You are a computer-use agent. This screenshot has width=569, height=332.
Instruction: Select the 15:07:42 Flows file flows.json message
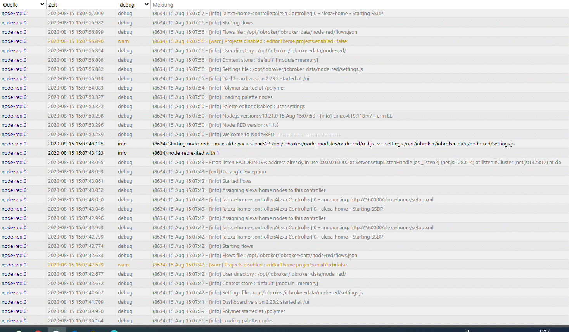tap(255, 256)
